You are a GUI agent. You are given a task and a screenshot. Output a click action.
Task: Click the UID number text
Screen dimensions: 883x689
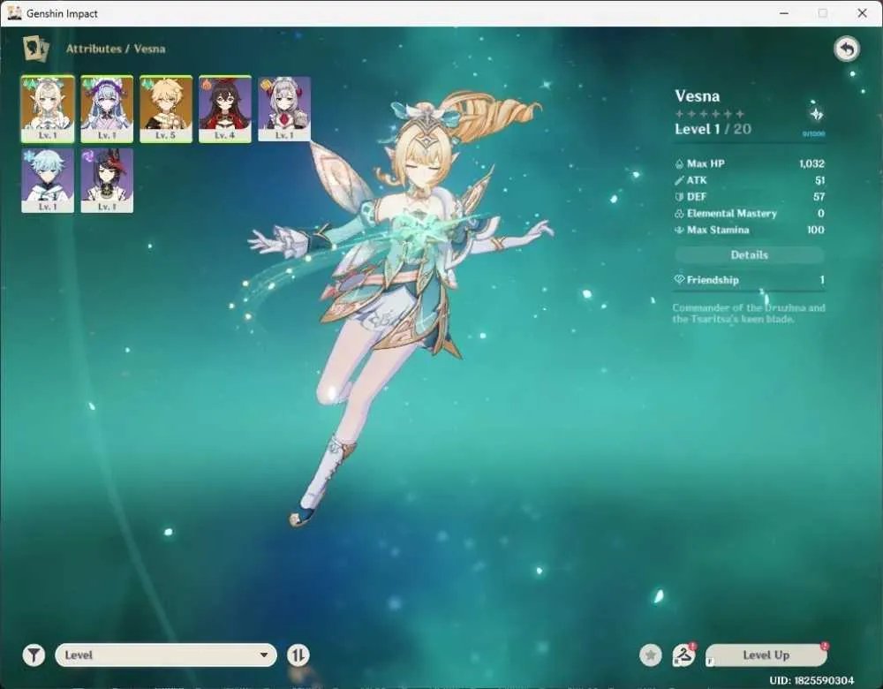[811, 680]
